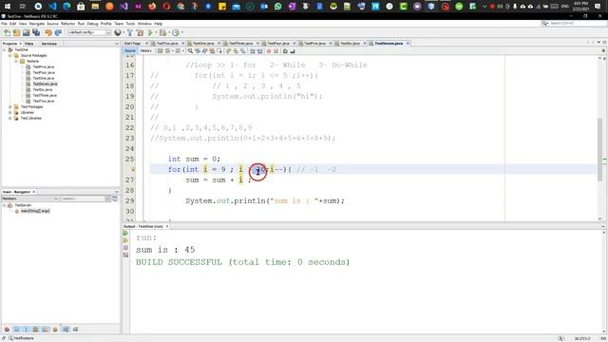This screenshot has height=342, width=608.
Task: Select TestSeven.java in project tree
Action: pyautogui.click(x=45, y=84)
